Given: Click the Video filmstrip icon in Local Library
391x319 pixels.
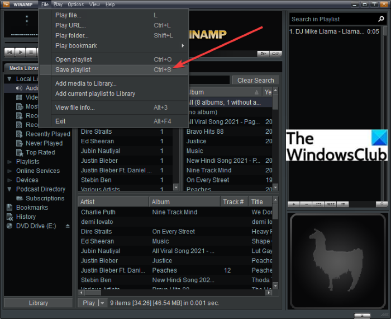Looking at the screenshot, I should (19, 97).
